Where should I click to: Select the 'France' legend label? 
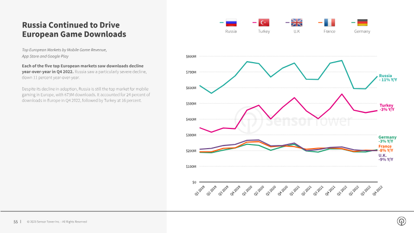pos(329,31)
